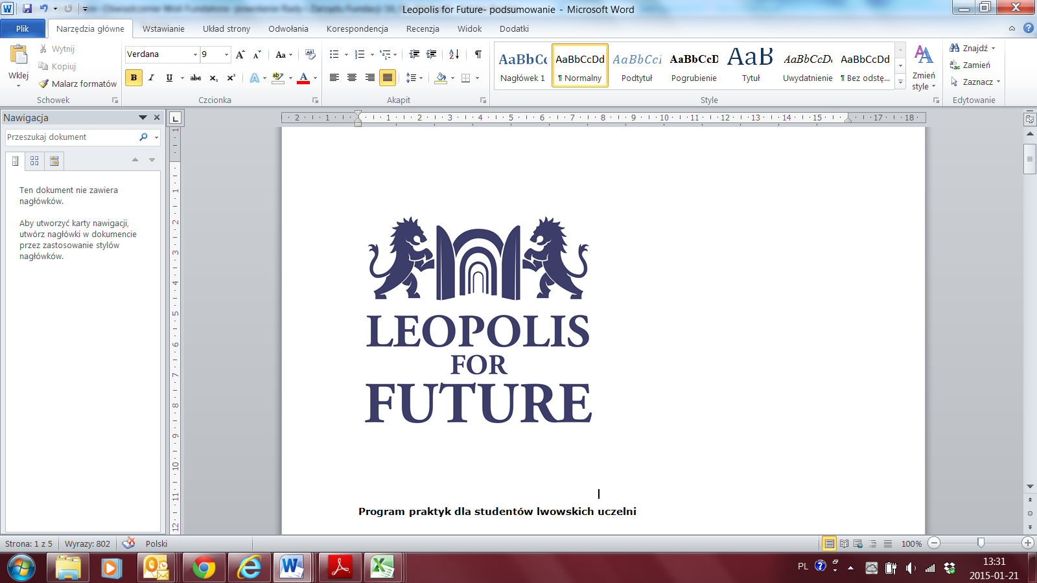The height and width of the screenshot is (583, 1037).
Task: Open the Change Case (Aa) dropdown
Action: pos(284,54)
